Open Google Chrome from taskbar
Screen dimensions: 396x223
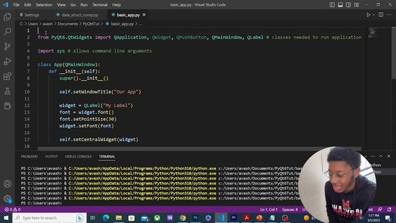(183, 217)
